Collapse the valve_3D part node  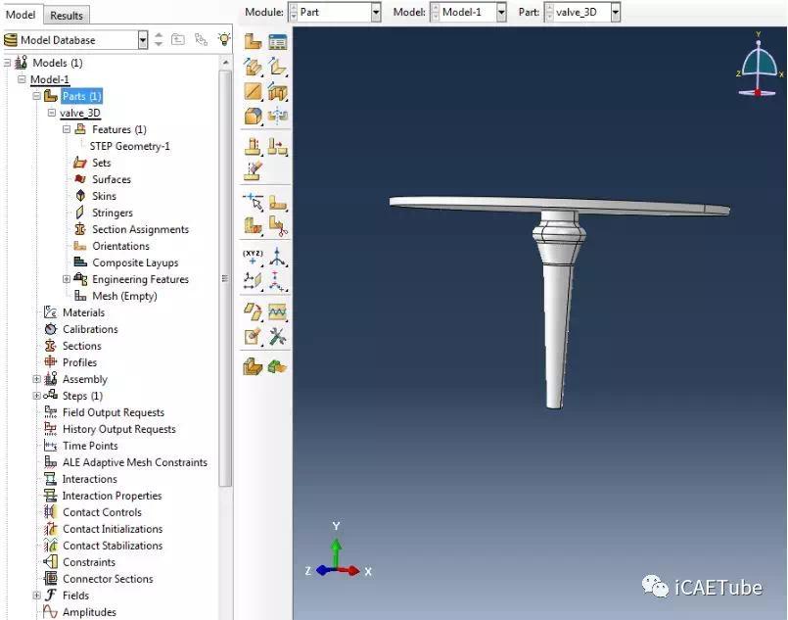[51, 113]
